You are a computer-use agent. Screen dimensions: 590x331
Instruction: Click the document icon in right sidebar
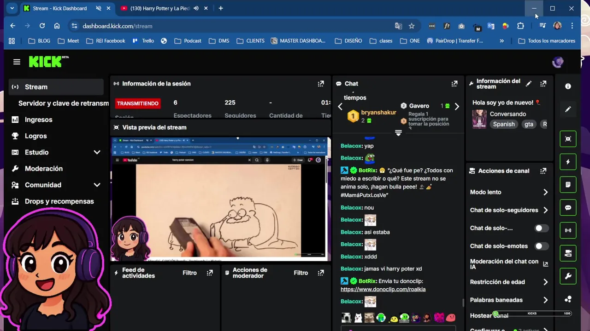pyautogui.click(x=568, y=185)
